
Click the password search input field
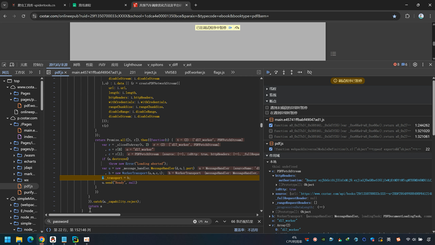pyautogui.click(x=121, y=221)
